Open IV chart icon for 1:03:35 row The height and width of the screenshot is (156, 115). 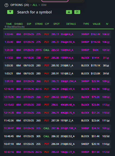click(108, 65)
